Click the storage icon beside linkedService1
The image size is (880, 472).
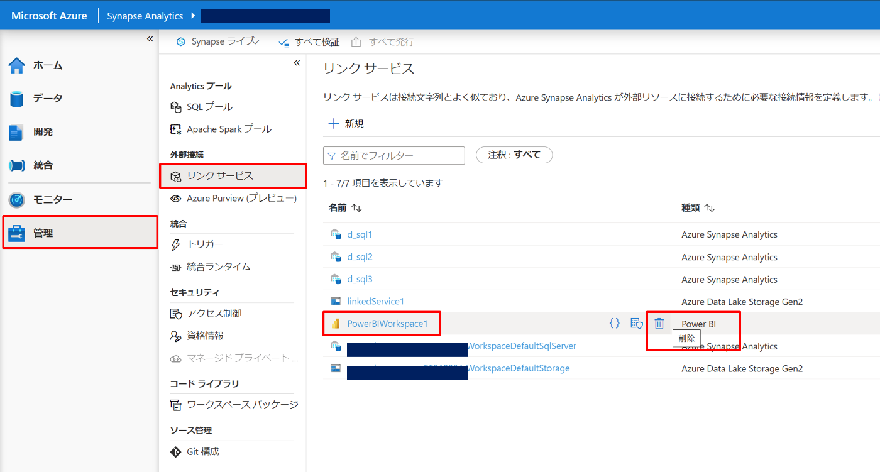click(x=336, y=302)
